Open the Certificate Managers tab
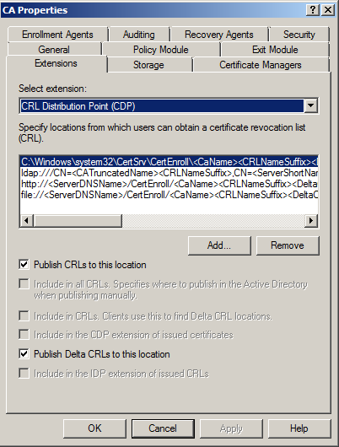 [x=261, y=65]
